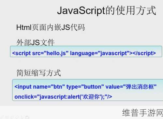Image resolution: width=163 pixels, height=119 pixels.
Task: Click the "外部JS文件" heading
Action: (x=36, y=42)
